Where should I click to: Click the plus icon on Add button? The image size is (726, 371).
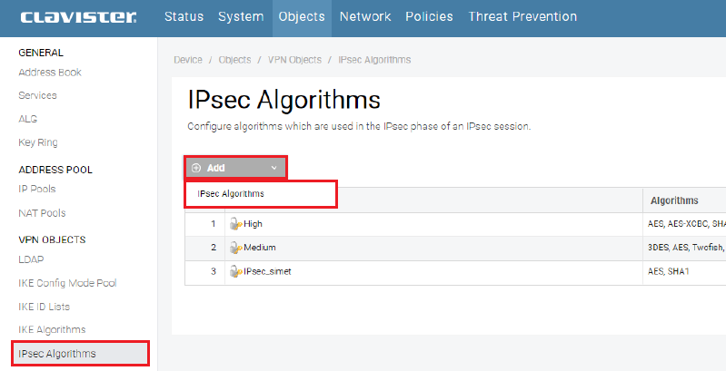(x=196, y=168)
